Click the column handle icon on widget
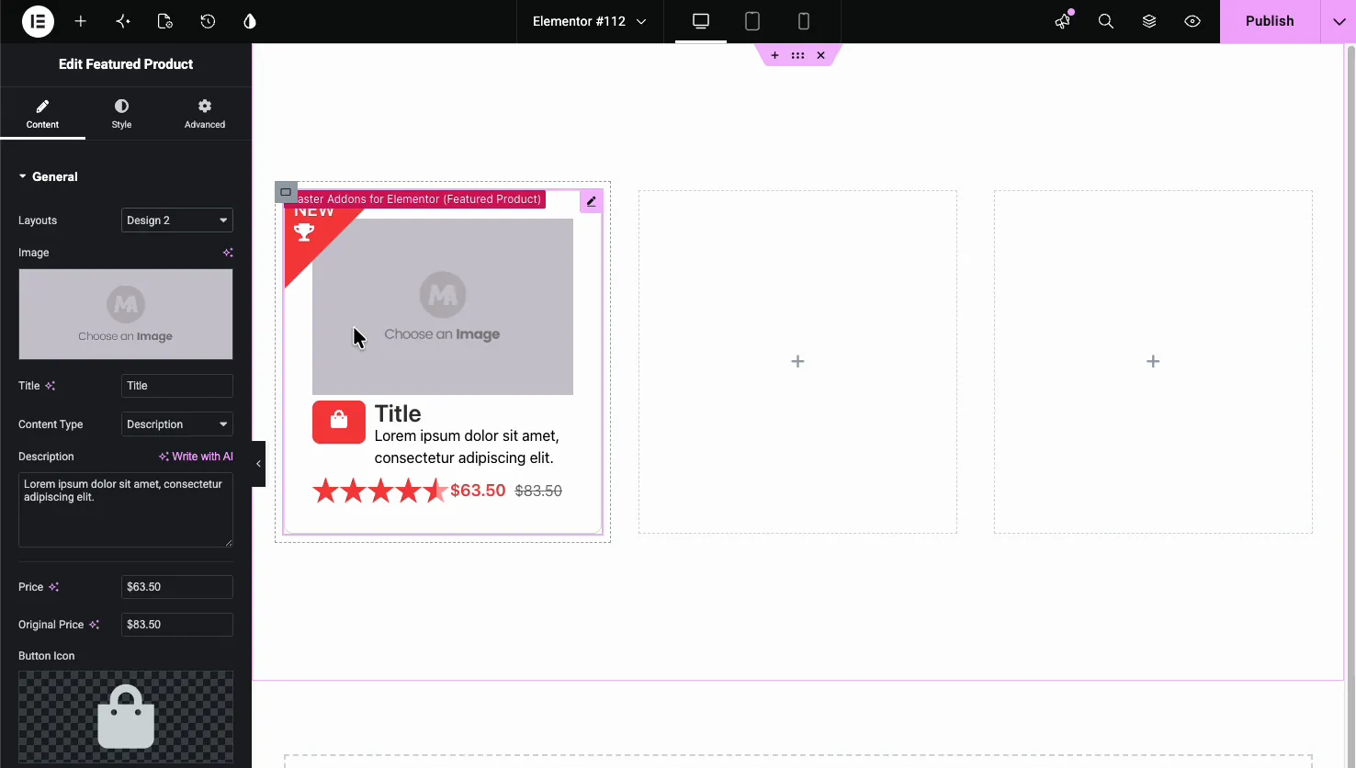The width and height of the screenshot is (1356, 768). click(x=286, y=192)
